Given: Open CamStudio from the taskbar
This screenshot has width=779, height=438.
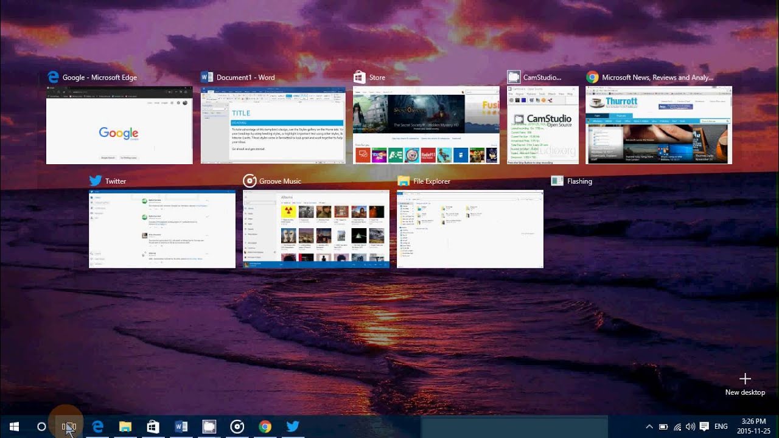Looking at the screenshot, I should pos(209,426).
